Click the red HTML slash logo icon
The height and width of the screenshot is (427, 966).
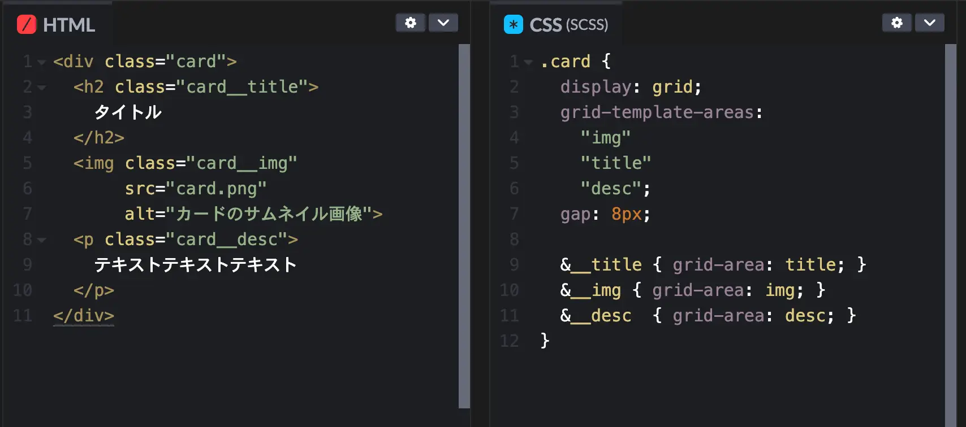coord(27,25)
